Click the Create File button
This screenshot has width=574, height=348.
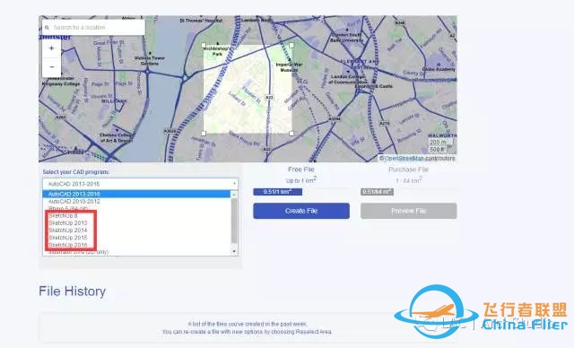[301, 211]
